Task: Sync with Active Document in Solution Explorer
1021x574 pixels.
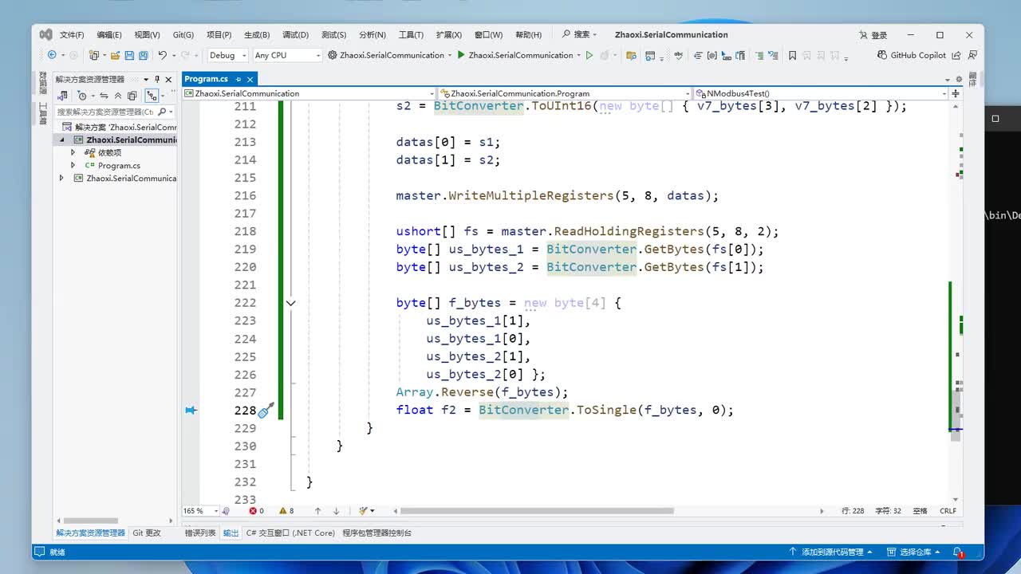Action: point(104,96)
